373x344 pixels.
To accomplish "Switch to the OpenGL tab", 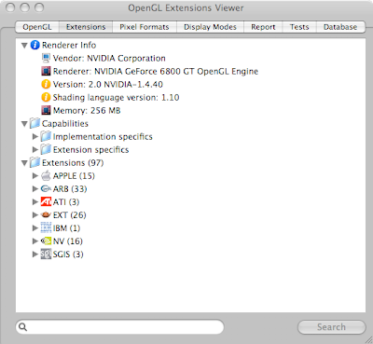I will [37, 27].
